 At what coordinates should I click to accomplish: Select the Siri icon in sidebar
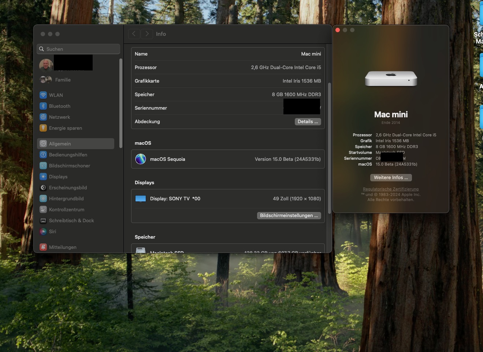[43, 231]
